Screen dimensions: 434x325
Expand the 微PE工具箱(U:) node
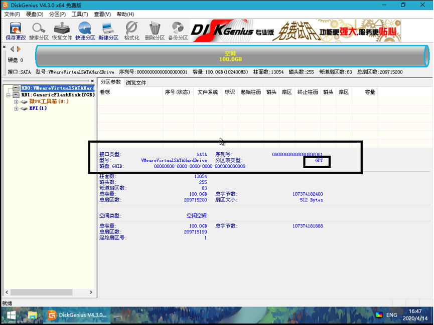[x=16, y=102]
